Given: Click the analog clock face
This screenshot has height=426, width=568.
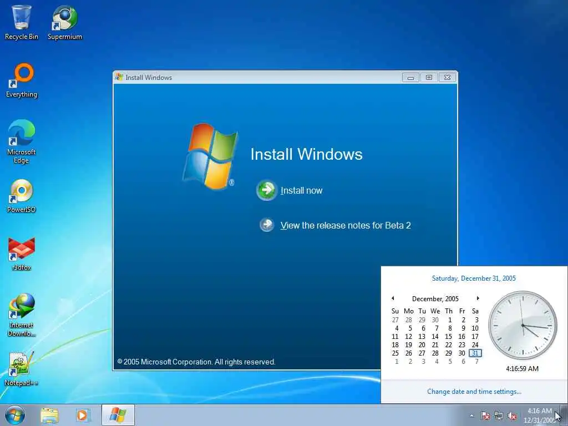Looking at the screenshot, I should 523,325.
